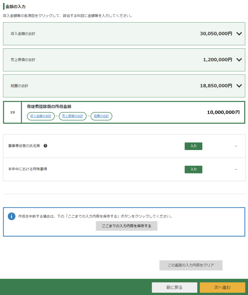Viewport: 248px width, 295px height.
Task: Click the help icon beside 事業専従者の氏名等
Action: (x=45, y=146)
